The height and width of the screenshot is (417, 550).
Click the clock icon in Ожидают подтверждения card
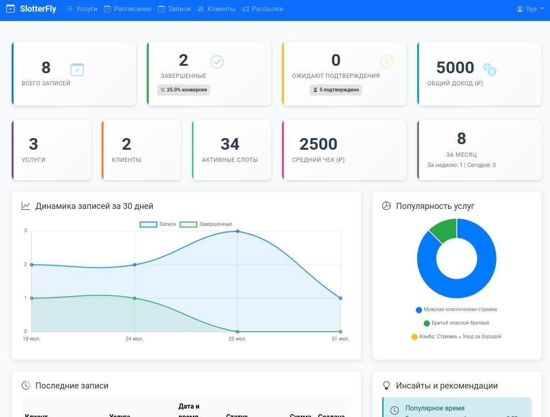386,62
